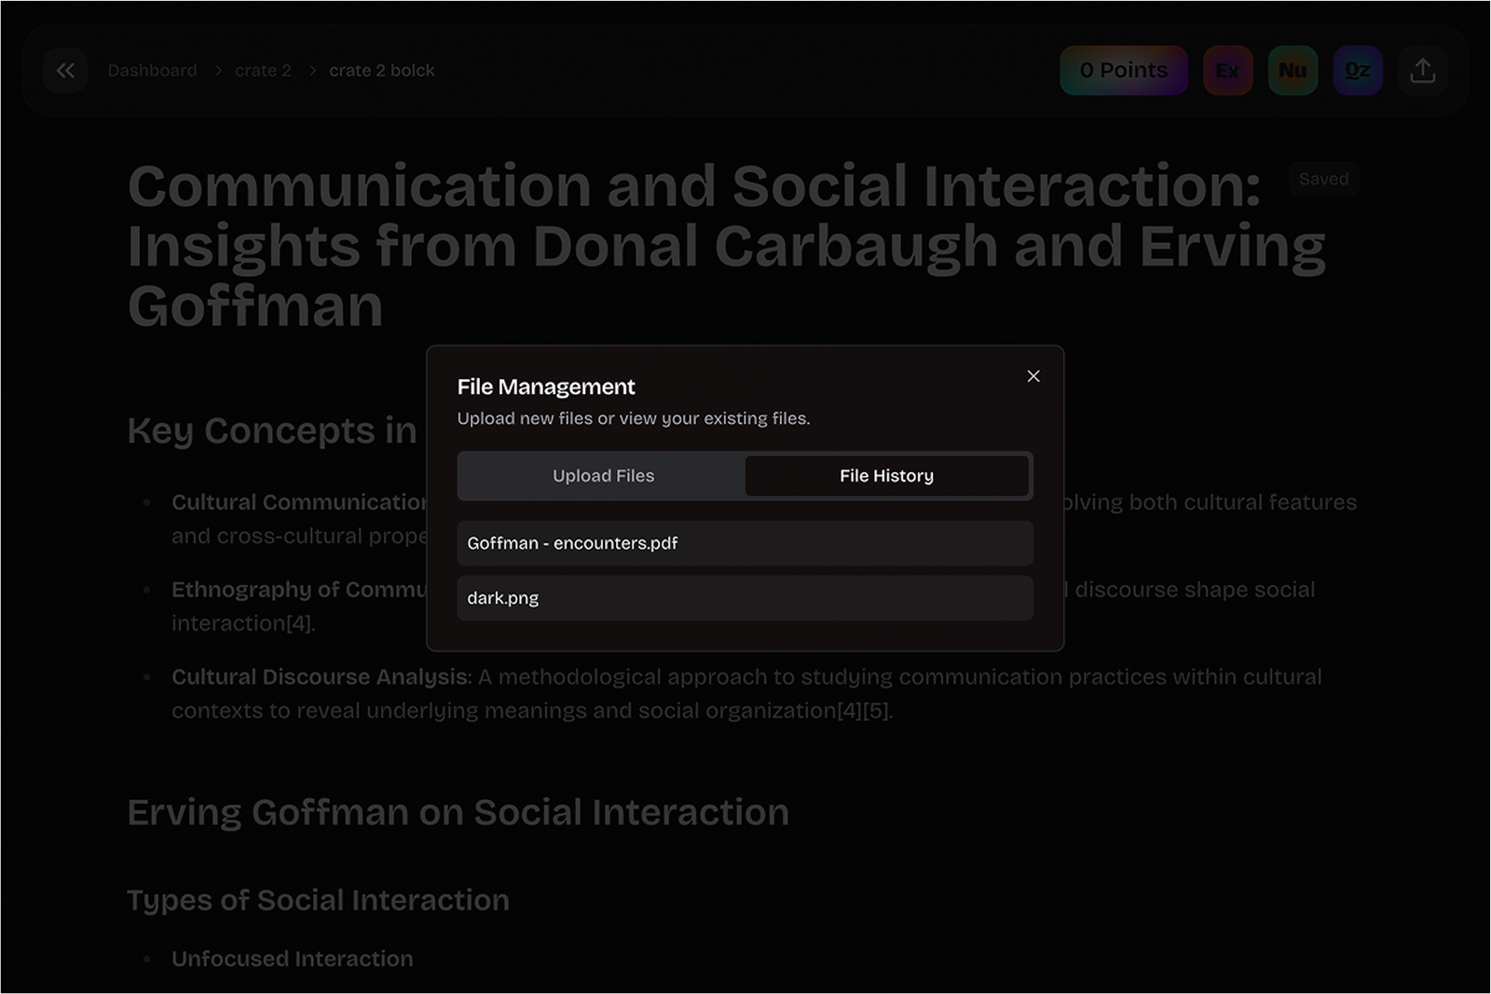
Task: Click the Types of Social Interaction heading
Action: pos(319,900)
